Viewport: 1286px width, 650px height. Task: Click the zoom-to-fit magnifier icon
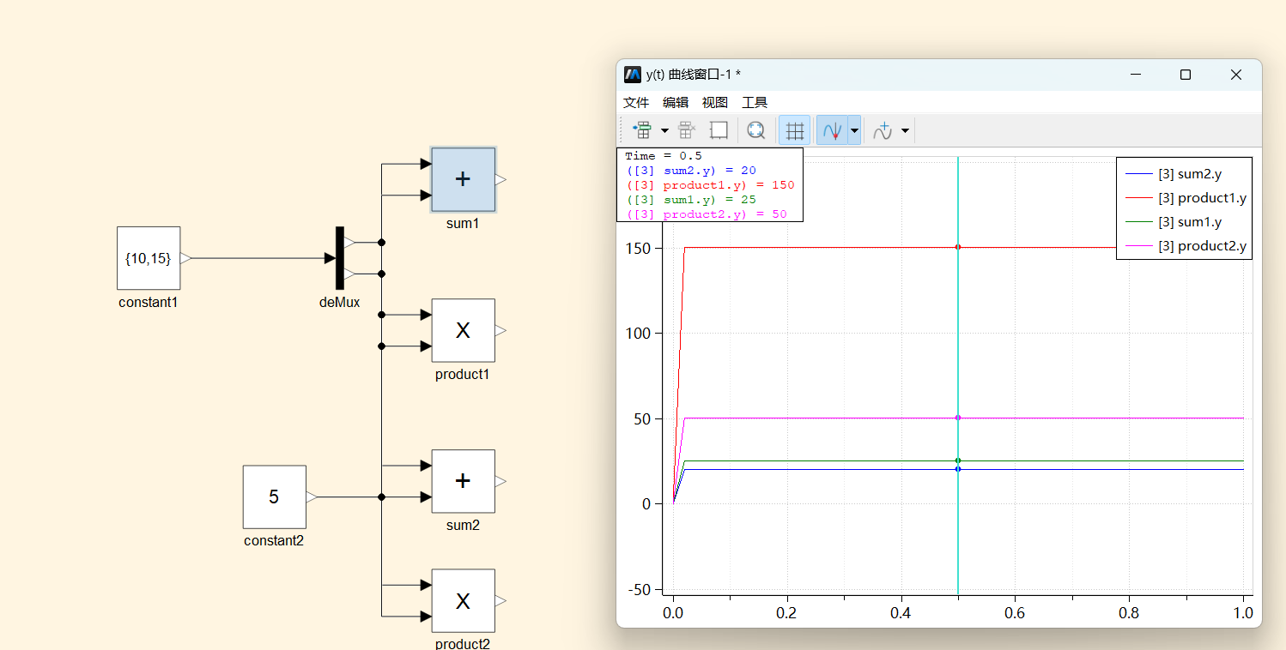coord(755,130)
